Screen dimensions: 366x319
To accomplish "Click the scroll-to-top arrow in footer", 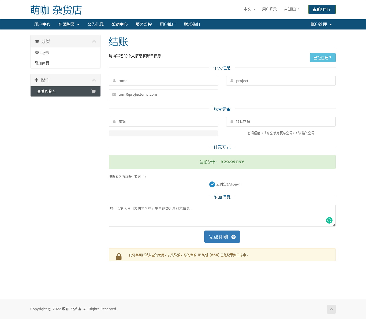I will point(331,309).
